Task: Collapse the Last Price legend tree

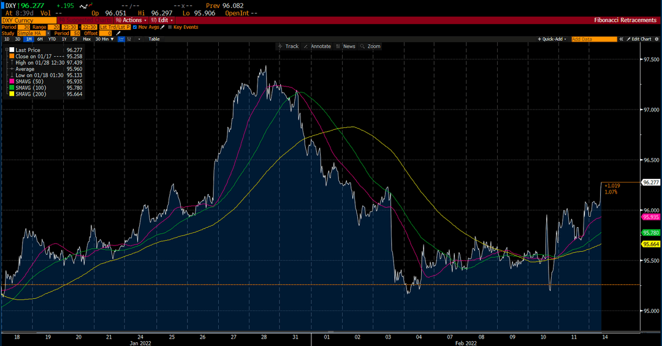Action: [7, 50]
